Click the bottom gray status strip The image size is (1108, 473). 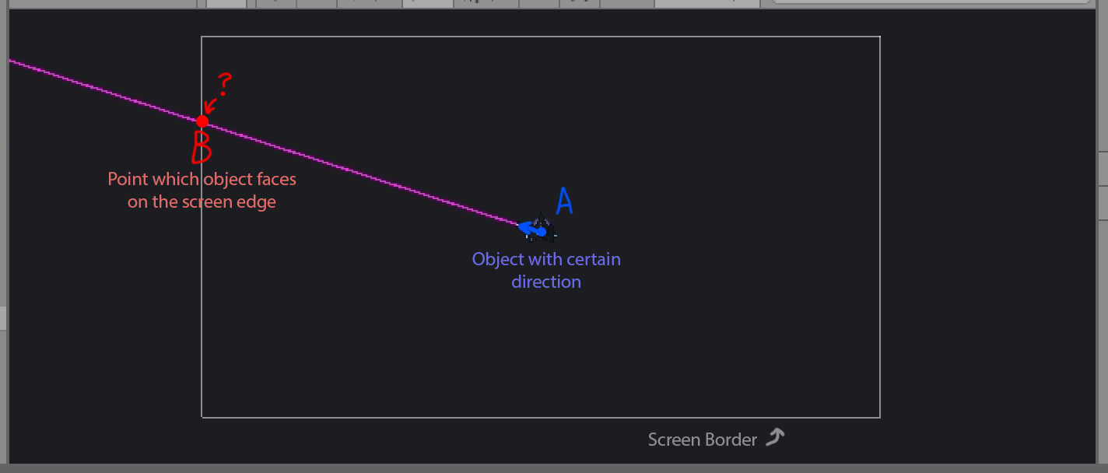point(554,468)
